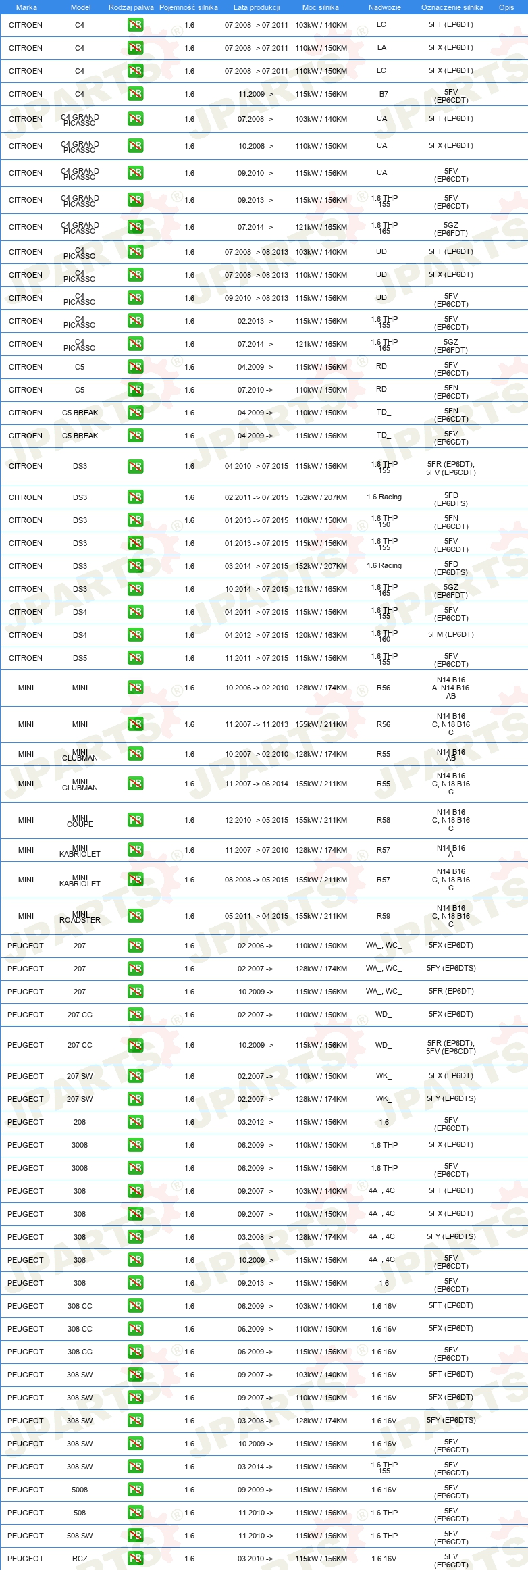Click the LA_ body code cell
This screenshot has height=1570, width=528.
coord(384,47)
